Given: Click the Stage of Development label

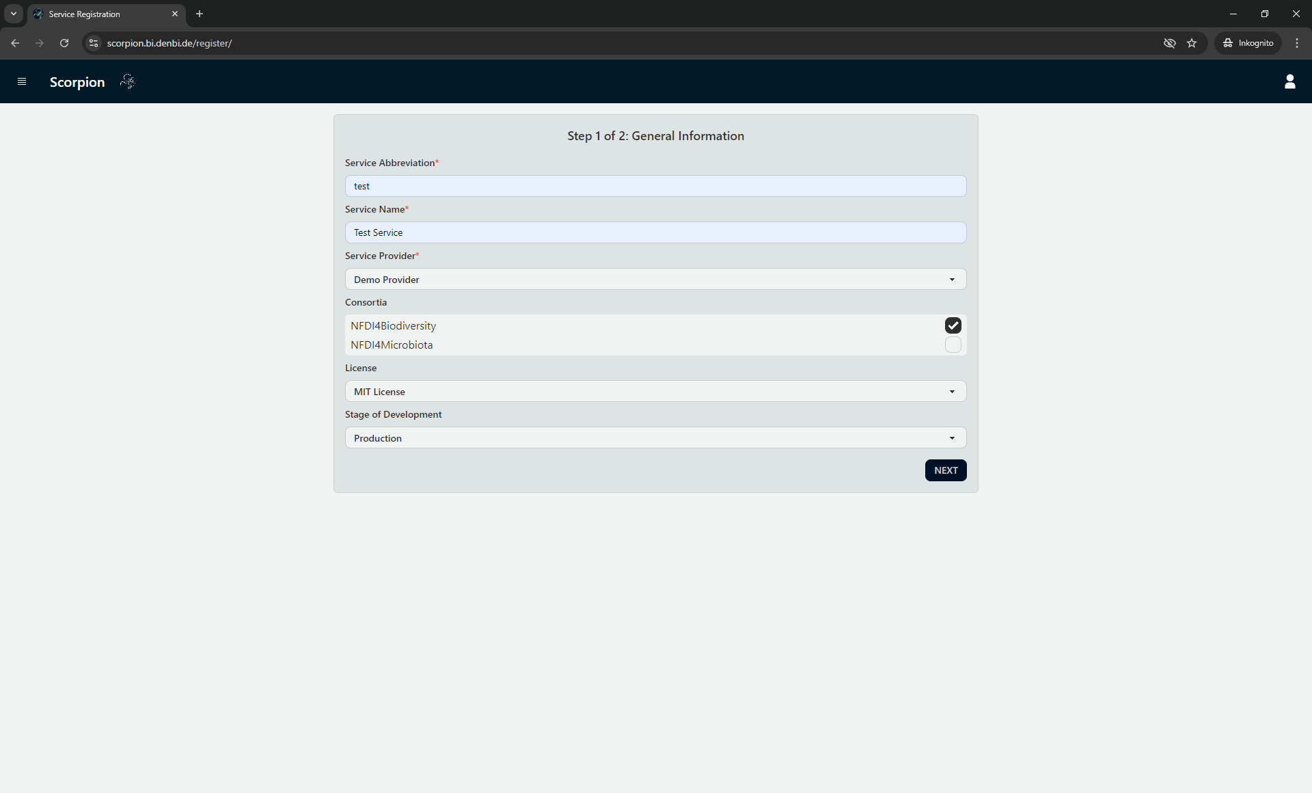Looking at the screenshot, I should (393, 414).
